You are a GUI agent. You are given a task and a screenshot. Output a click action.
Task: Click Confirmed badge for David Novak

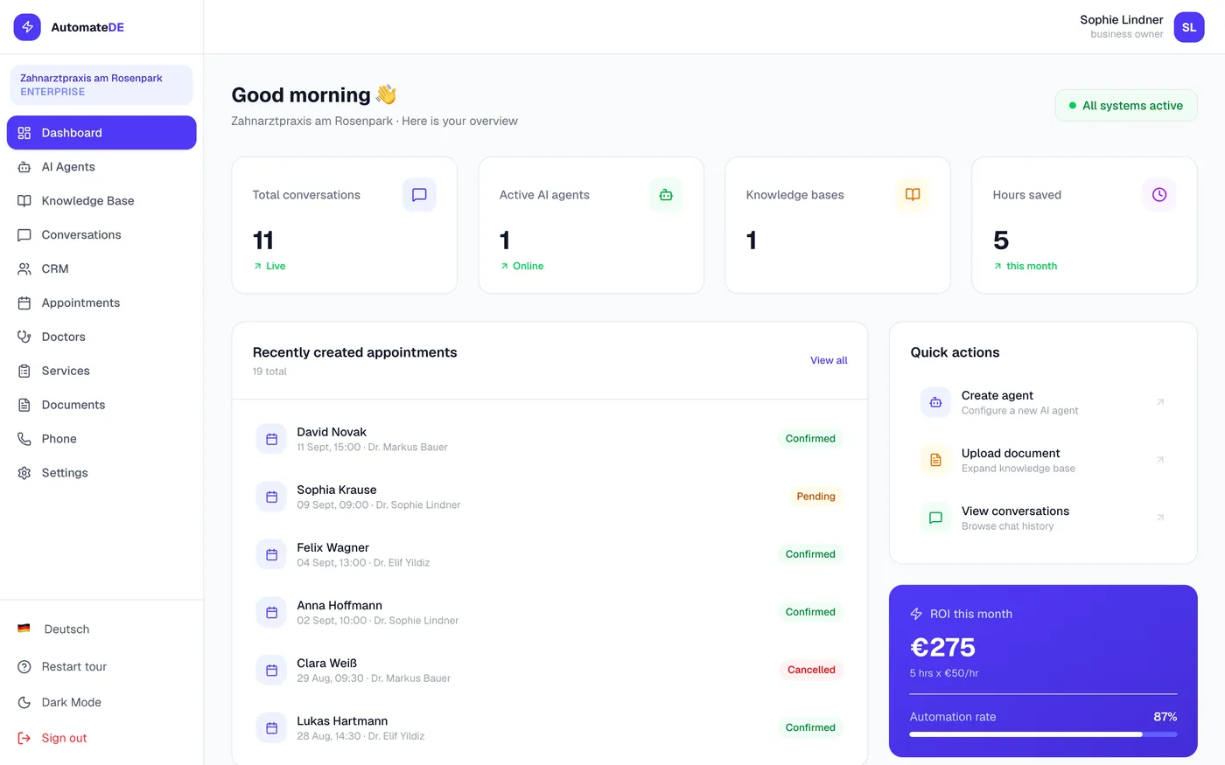tap(810, 439)
